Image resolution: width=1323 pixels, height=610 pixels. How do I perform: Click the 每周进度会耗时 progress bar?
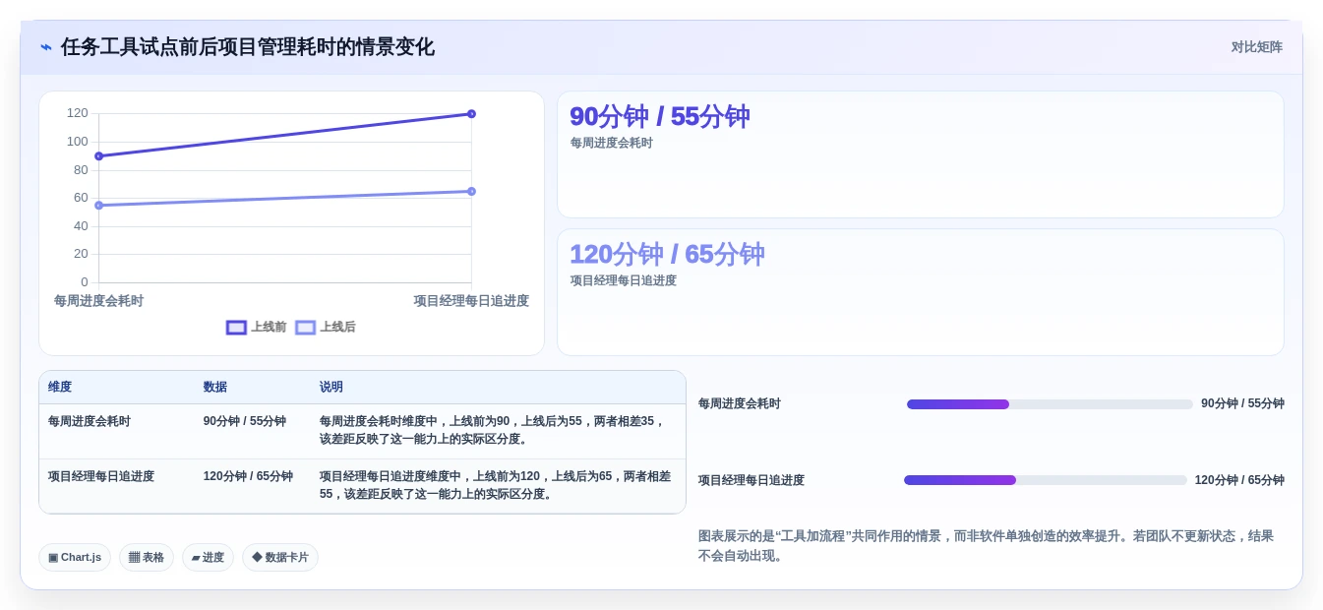(1050, 404)
